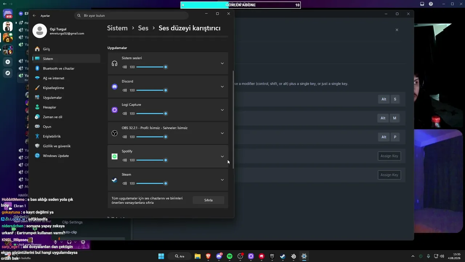
Task: Mute the OBS 32.2.1 volume speaker icon
Action: pyautogui.click(x=125, y=137)
